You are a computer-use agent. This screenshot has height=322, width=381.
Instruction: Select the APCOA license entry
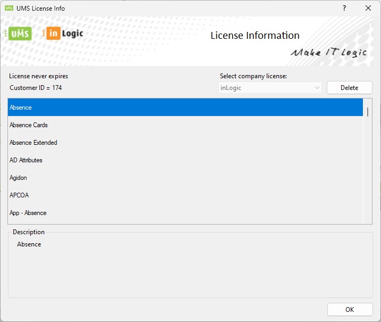19,195
